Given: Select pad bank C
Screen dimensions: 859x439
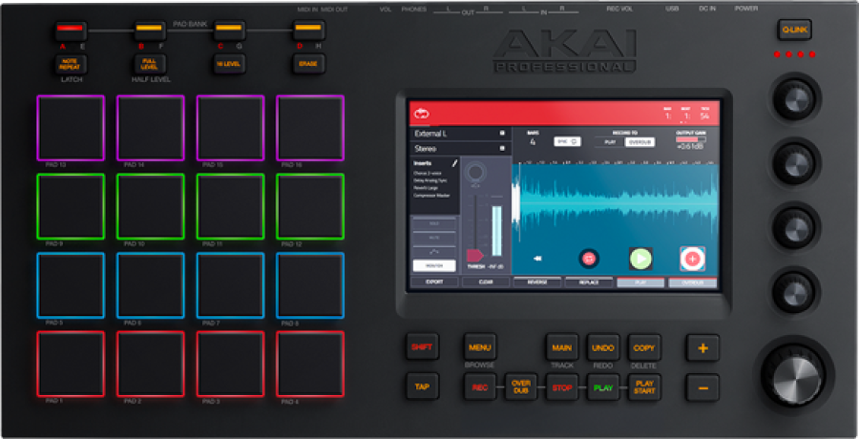Looking at the screenshot, I should [229, 31].
